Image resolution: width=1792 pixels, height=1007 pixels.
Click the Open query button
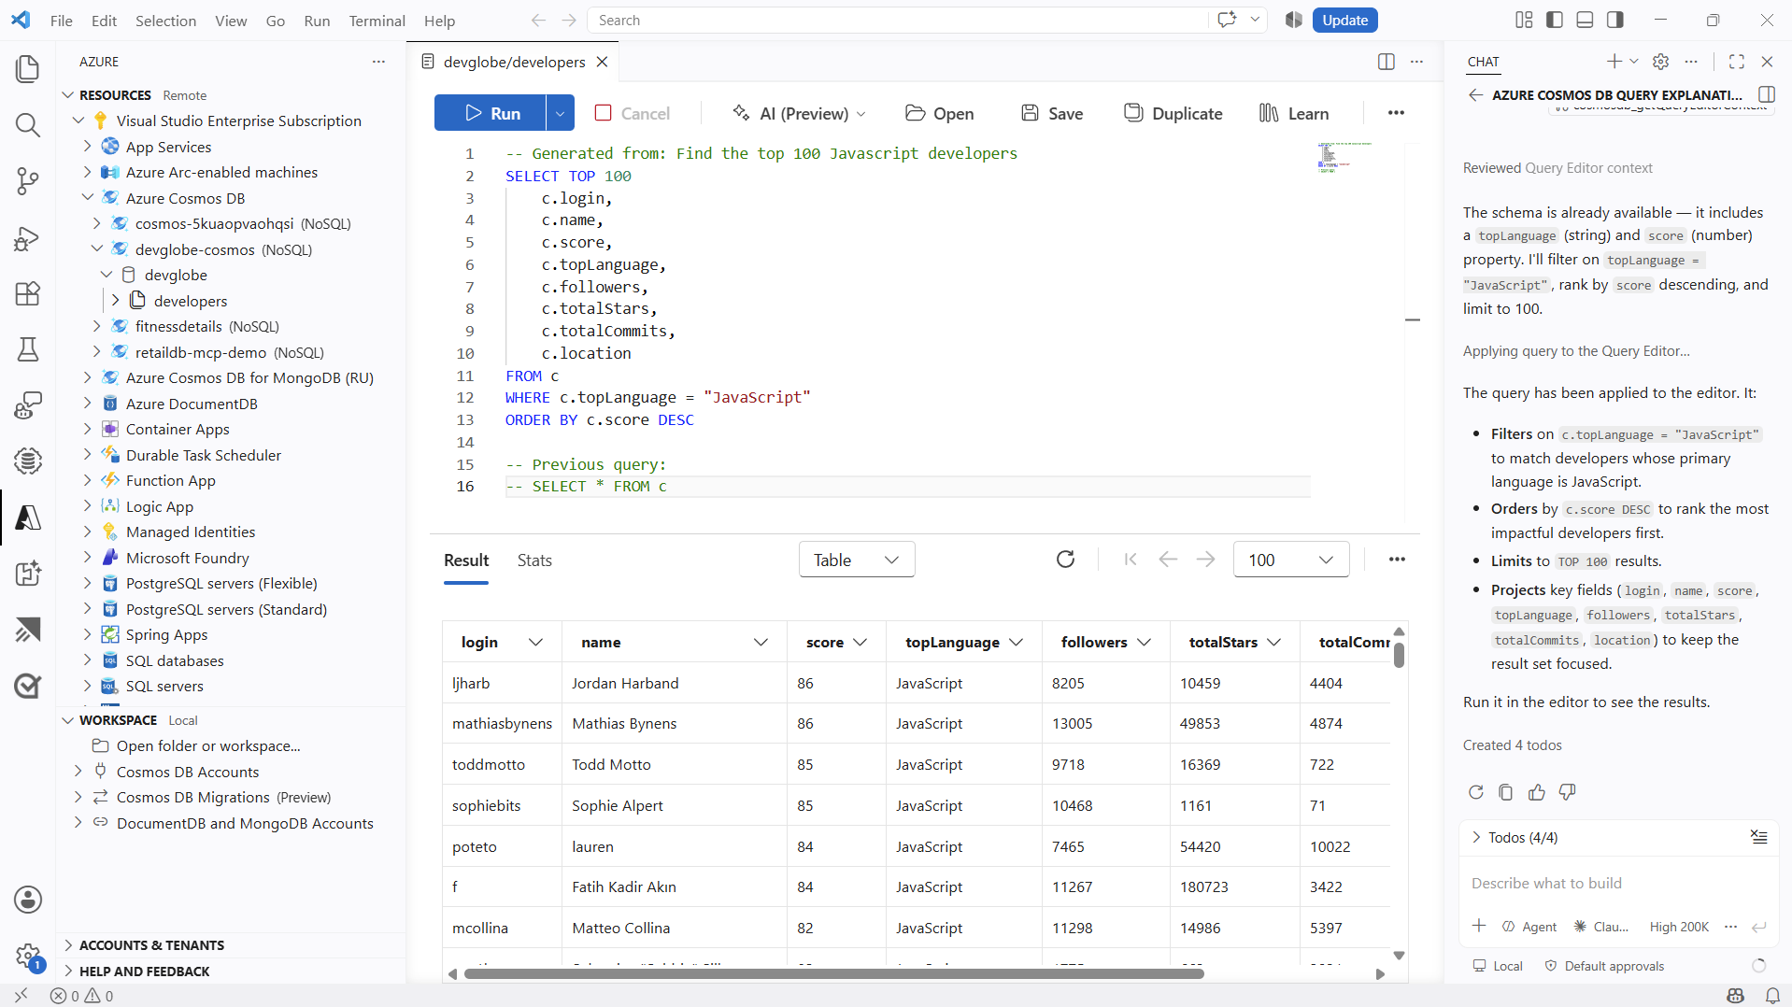(940, 113)
